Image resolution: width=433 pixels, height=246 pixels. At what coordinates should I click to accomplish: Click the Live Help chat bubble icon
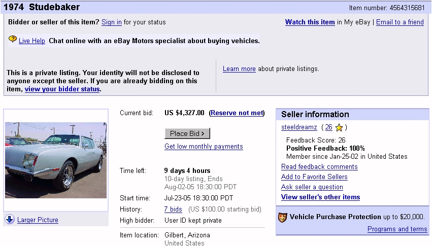(x=13, y=40)
